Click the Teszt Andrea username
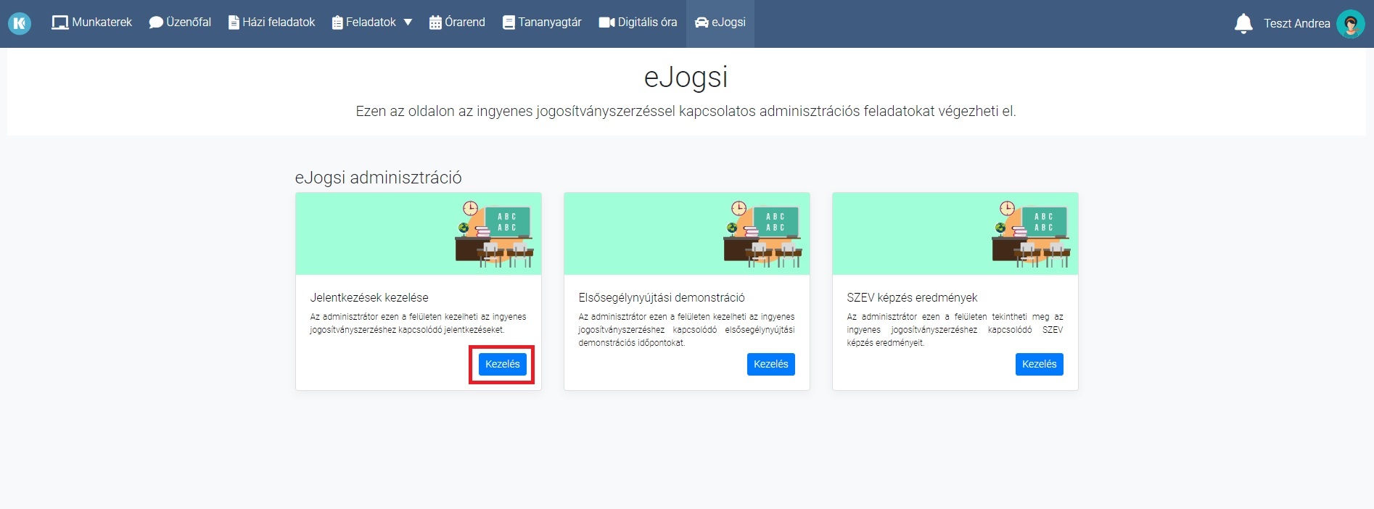The height and width of the screenshot is (509, 1374). click(x=1297, y=24)
